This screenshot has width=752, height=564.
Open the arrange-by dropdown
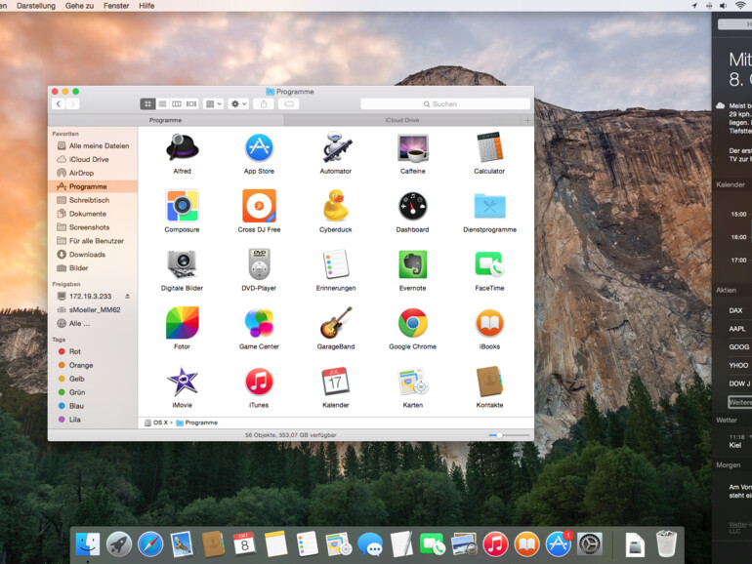214,104
